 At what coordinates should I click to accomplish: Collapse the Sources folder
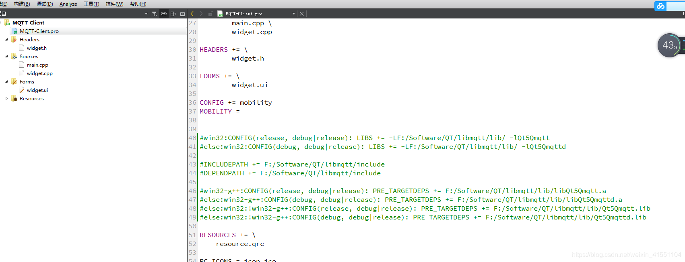(6, 57)
